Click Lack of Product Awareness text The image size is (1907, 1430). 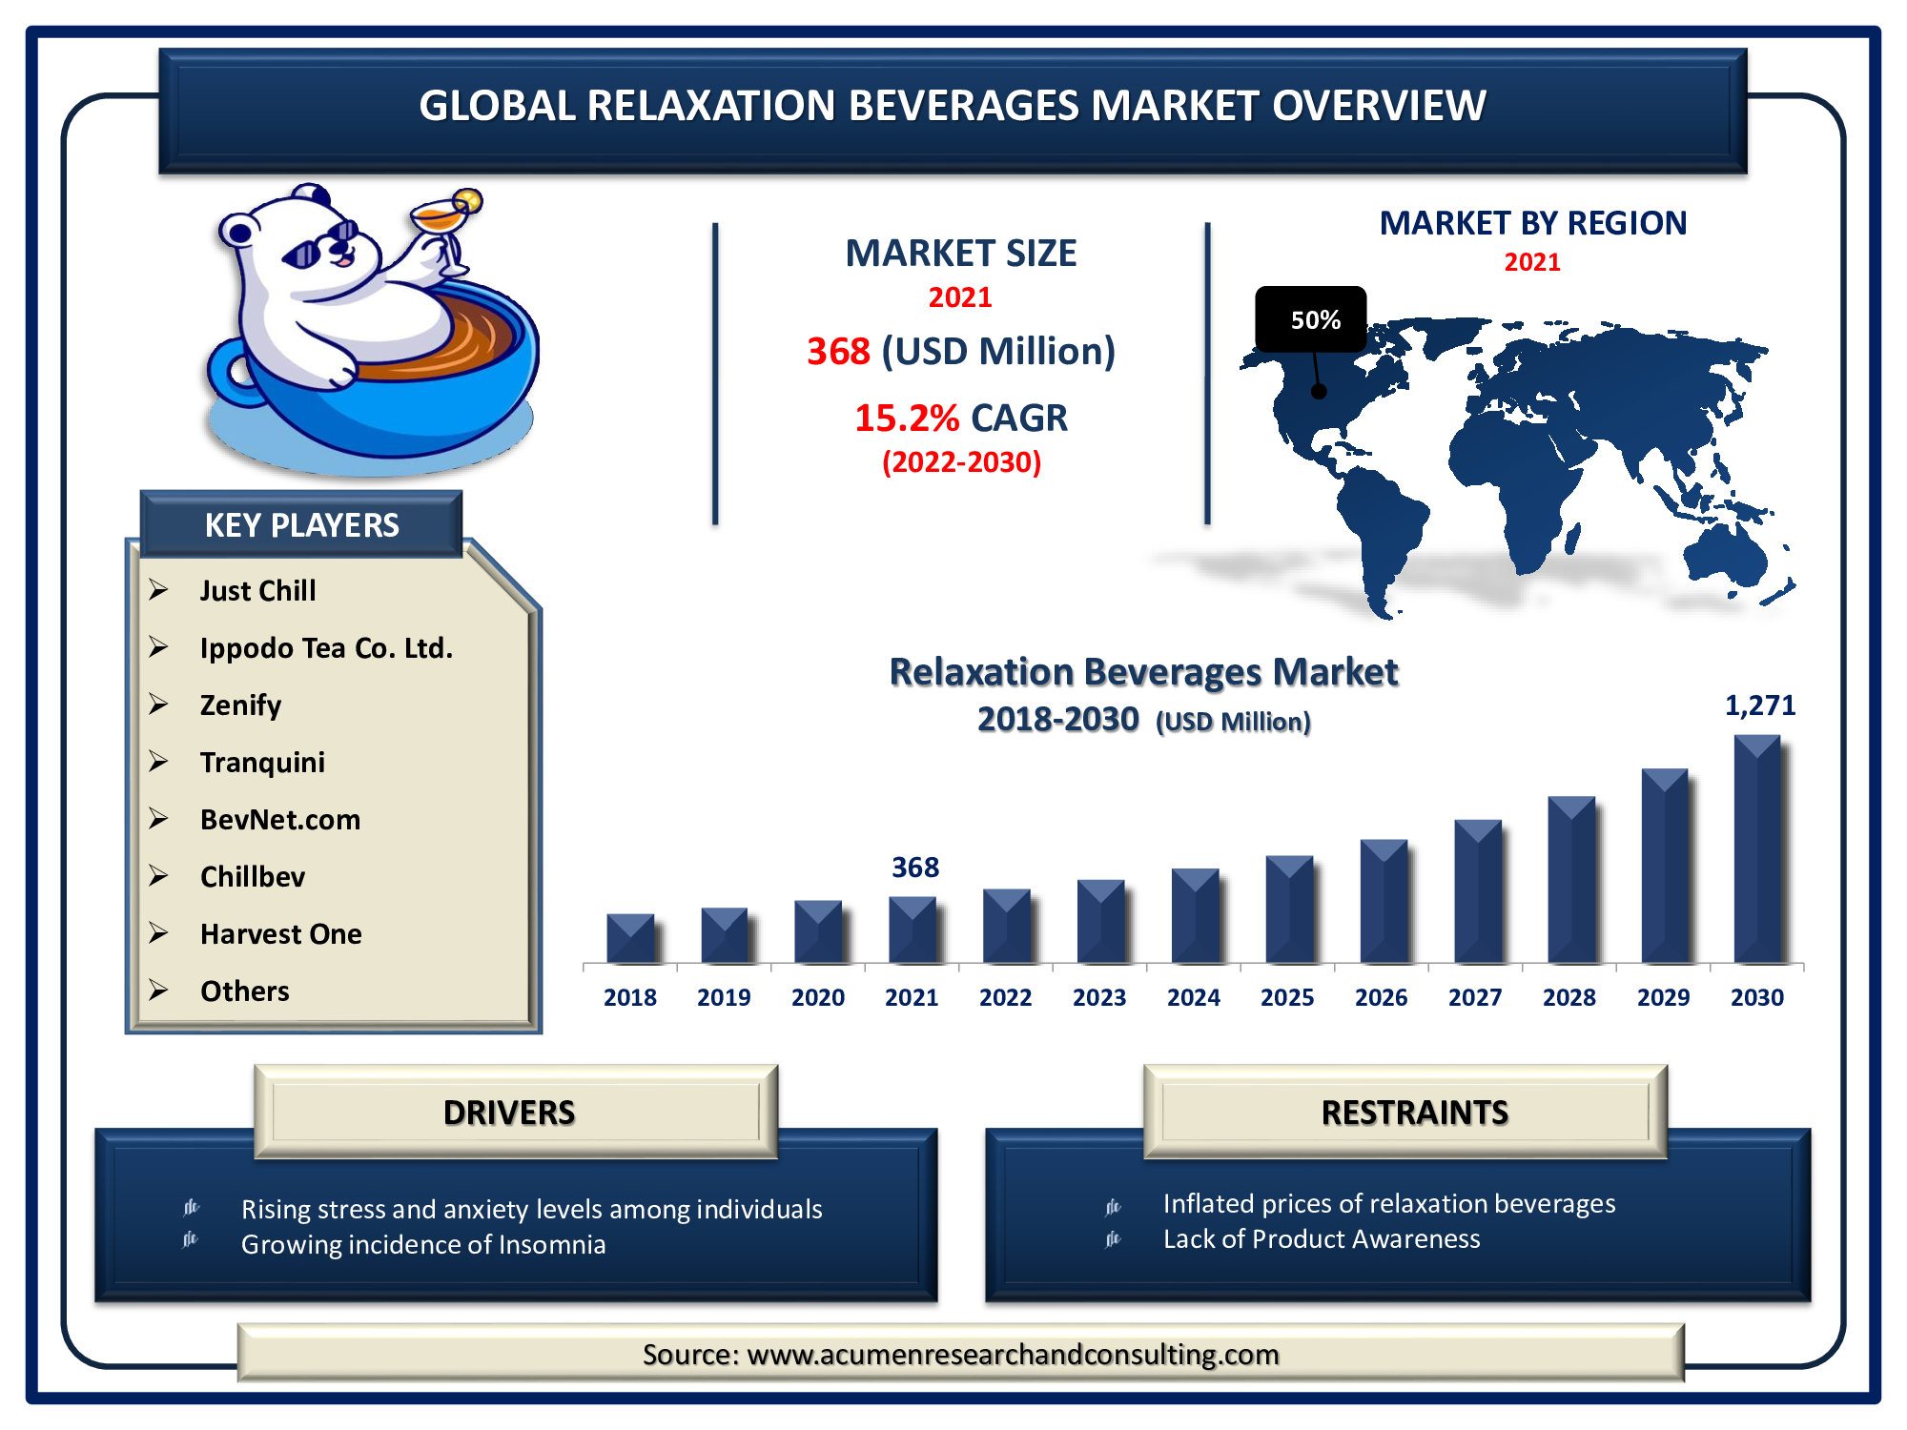tap(1322, 1238)
